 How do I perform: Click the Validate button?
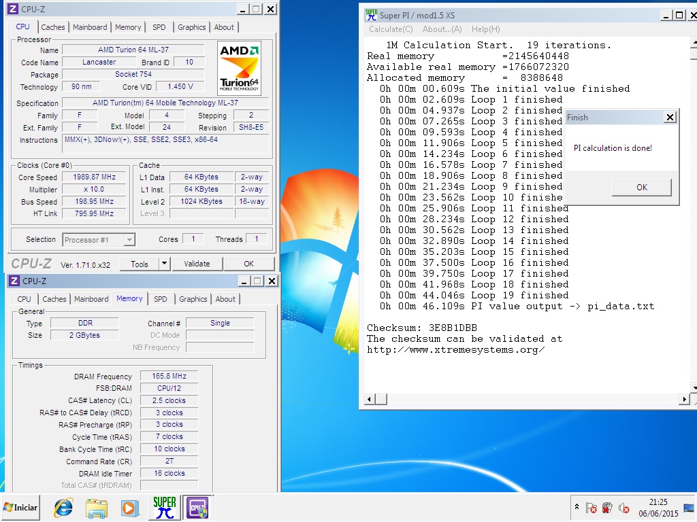tap(197, 264)
